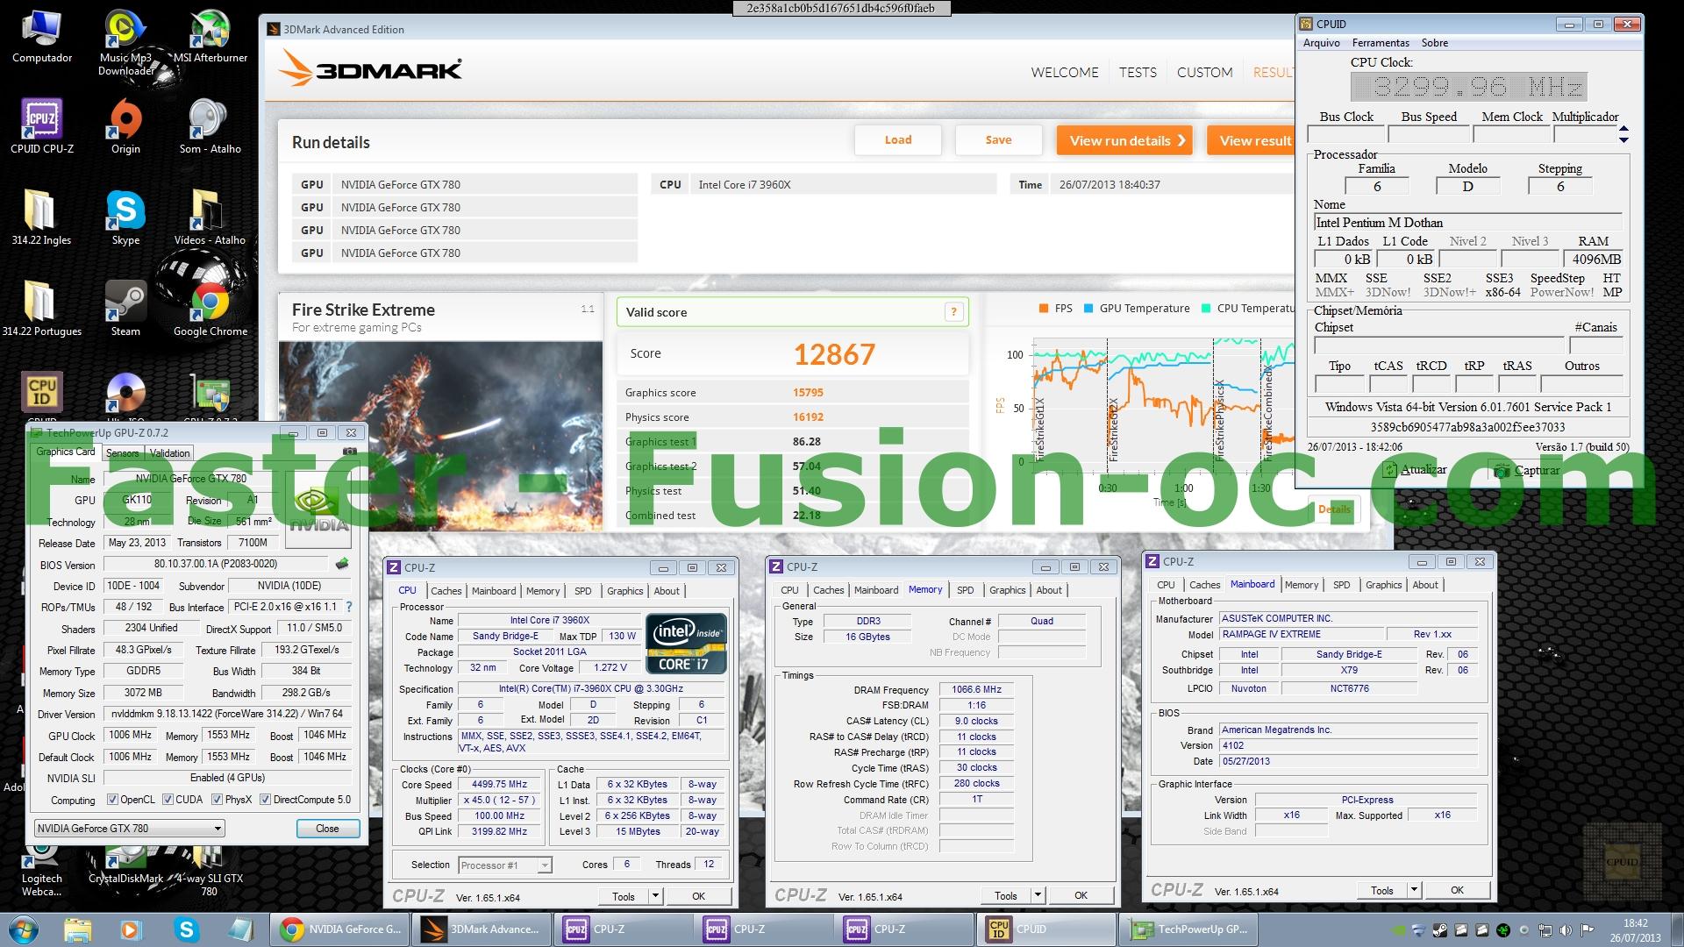The image size is (1684, 947).
Task: Open the Tools dropdown arrow in CPU-Z Memory window
Action: coord(1038,895)
